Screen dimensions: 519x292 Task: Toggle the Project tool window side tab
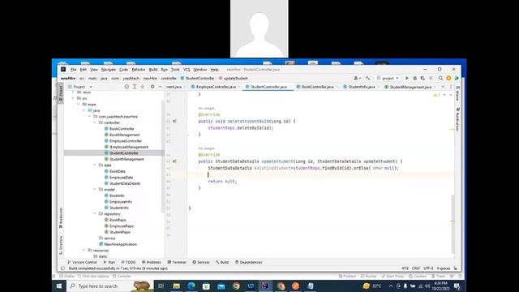click(61, 92)
